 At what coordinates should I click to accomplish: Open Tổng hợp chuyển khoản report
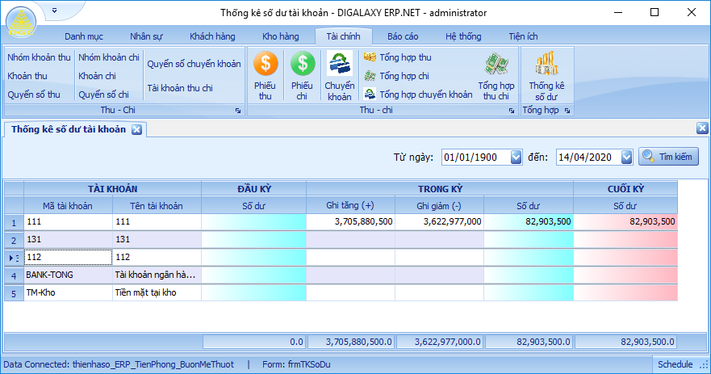(x=417, y=95)
